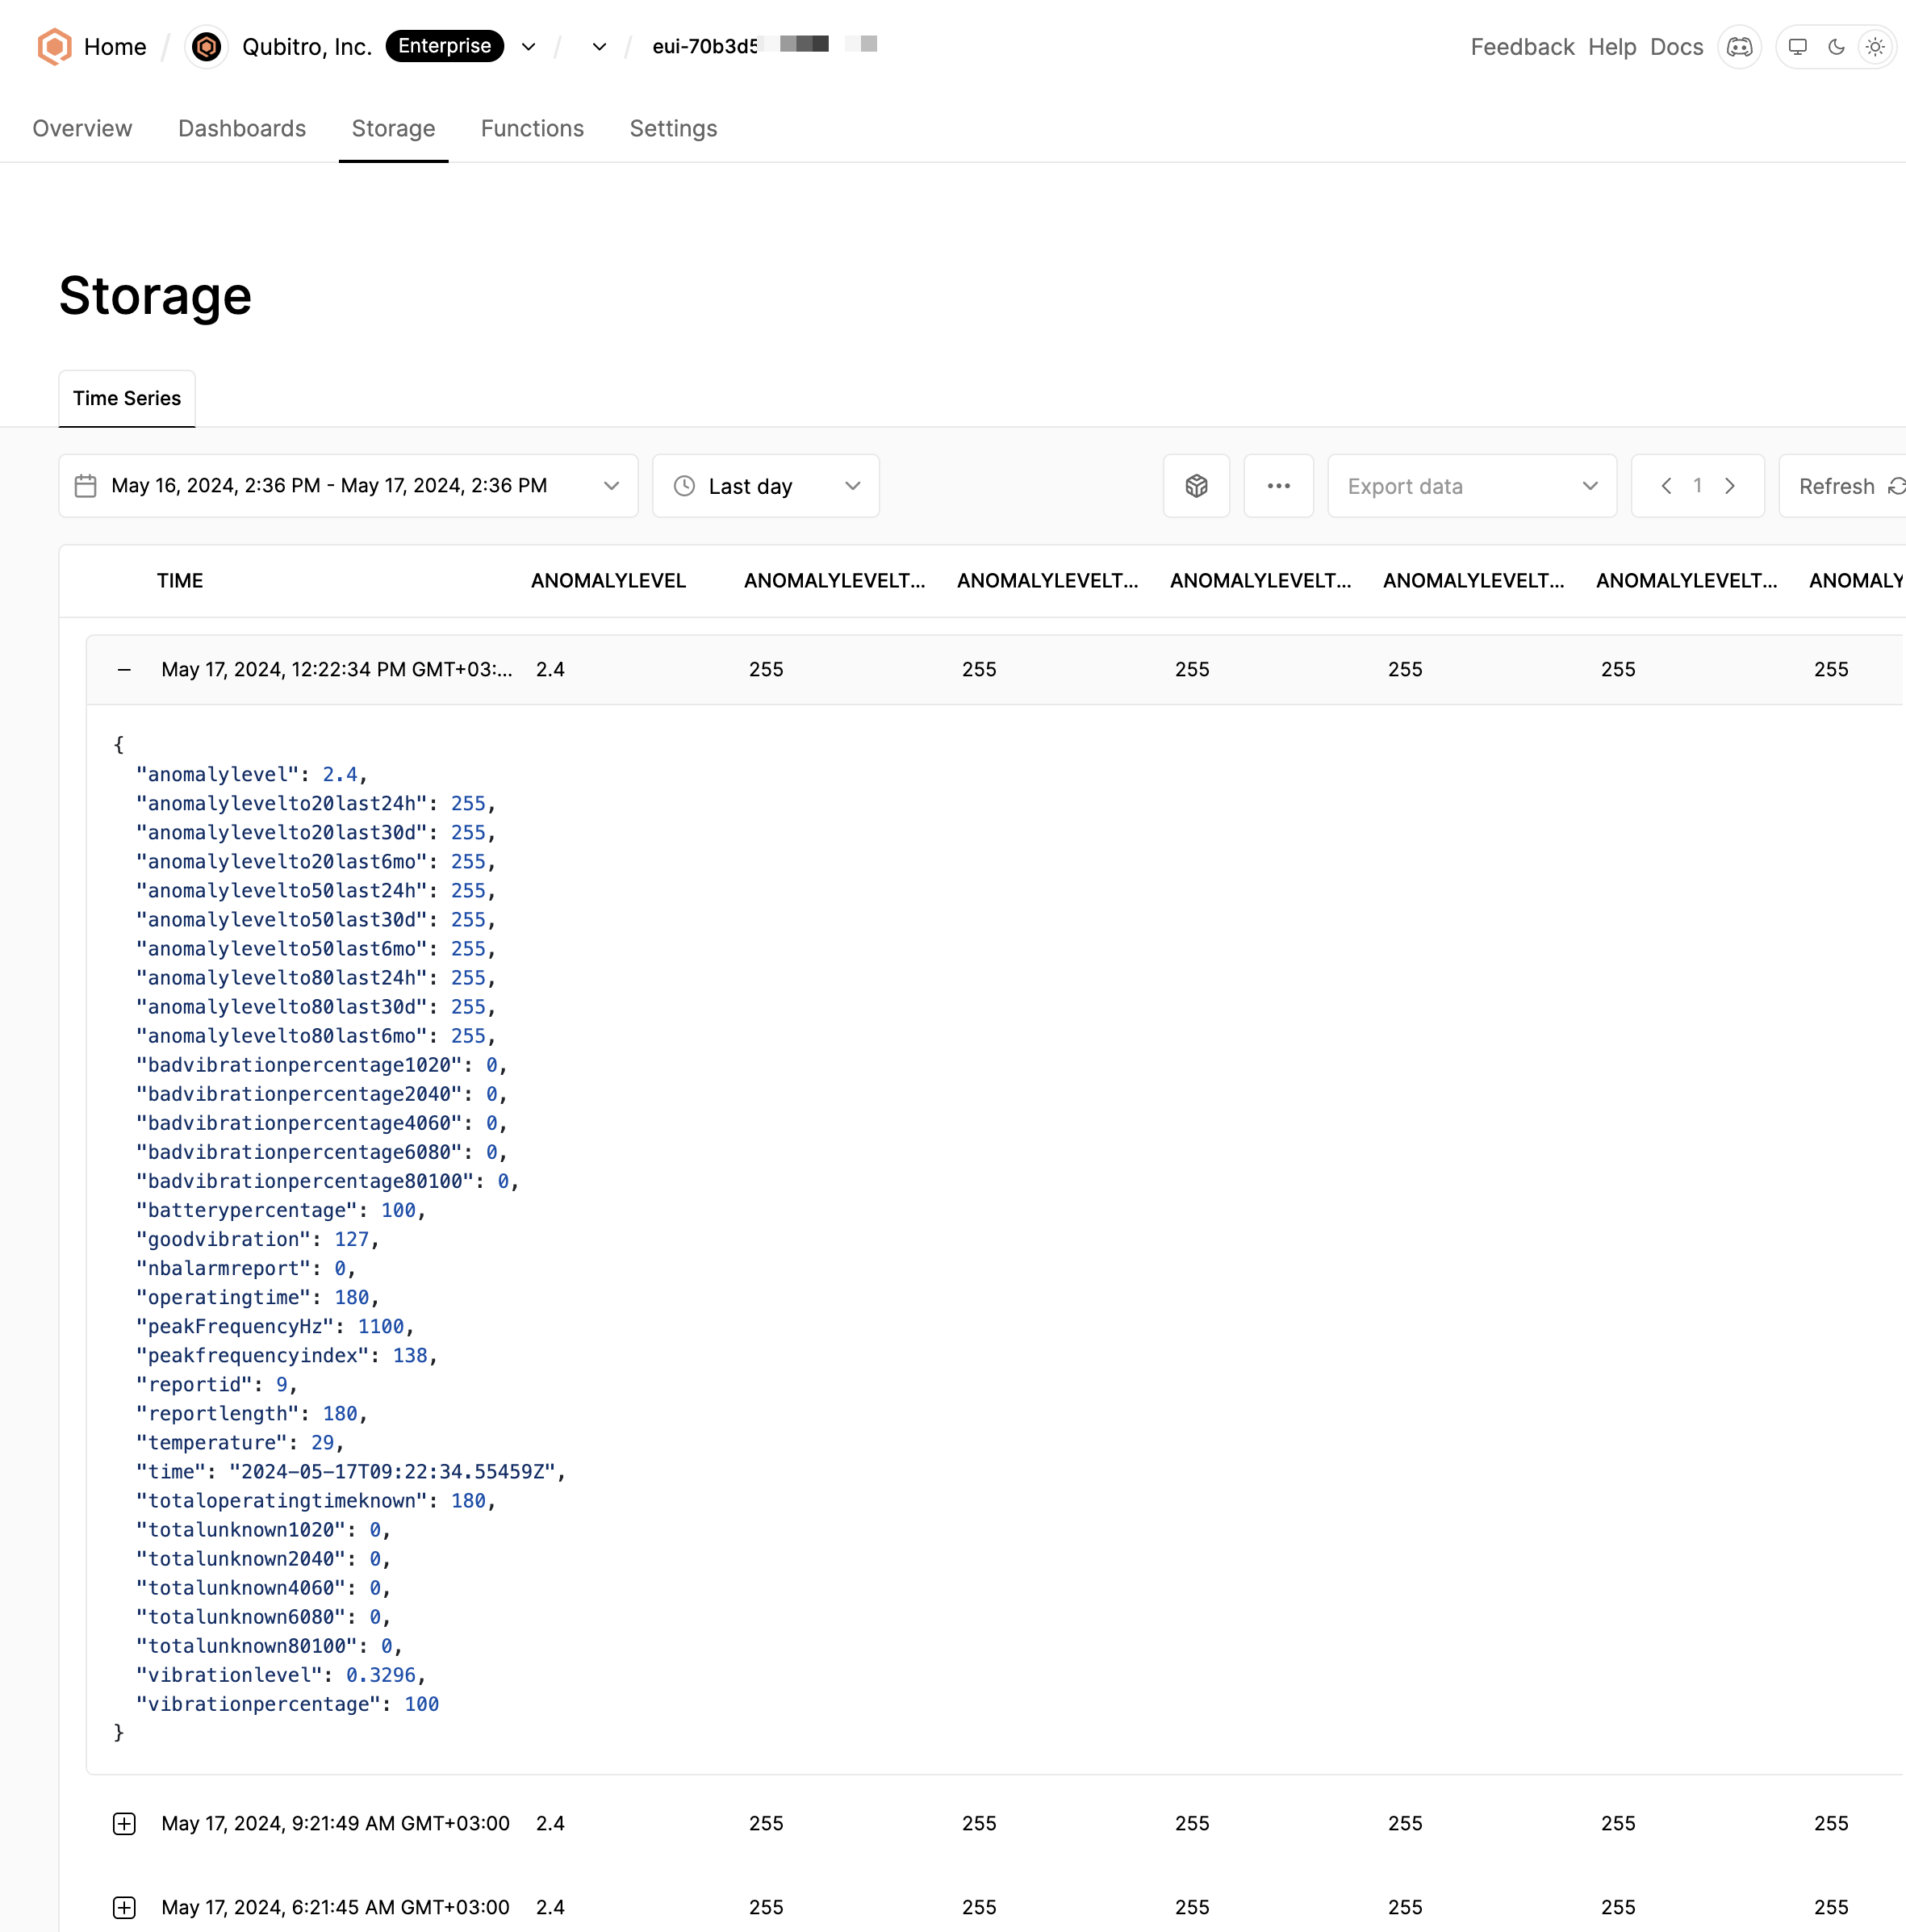
Task: Click the clock icon next to Last day
Action: tap(683, 486)
